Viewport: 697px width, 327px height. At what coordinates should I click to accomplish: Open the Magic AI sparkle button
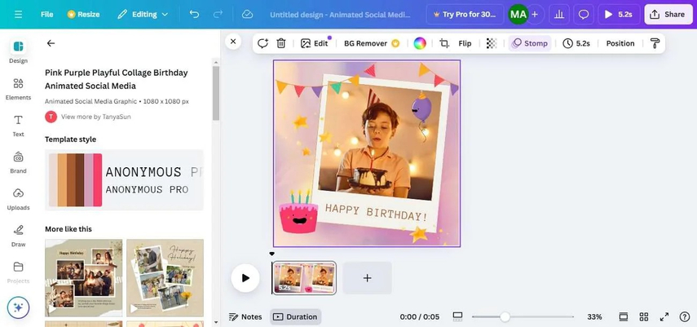(18, 307)
